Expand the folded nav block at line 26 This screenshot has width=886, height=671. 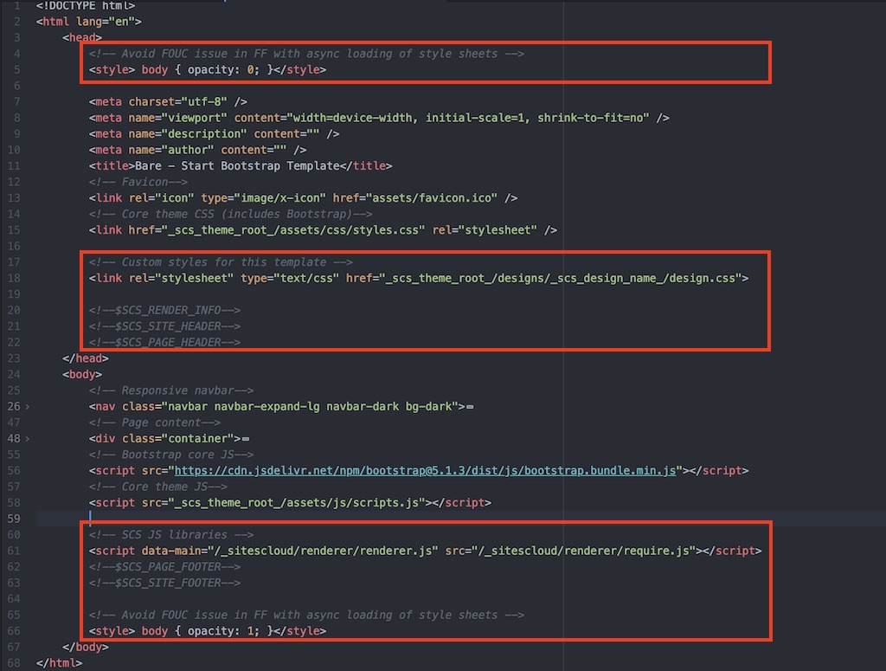click(28, 406)
